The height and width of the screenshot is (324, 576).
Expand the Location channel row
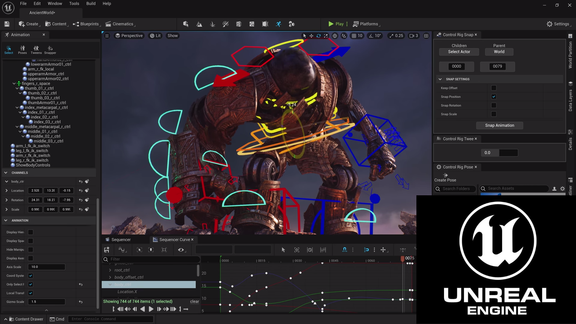7,190
